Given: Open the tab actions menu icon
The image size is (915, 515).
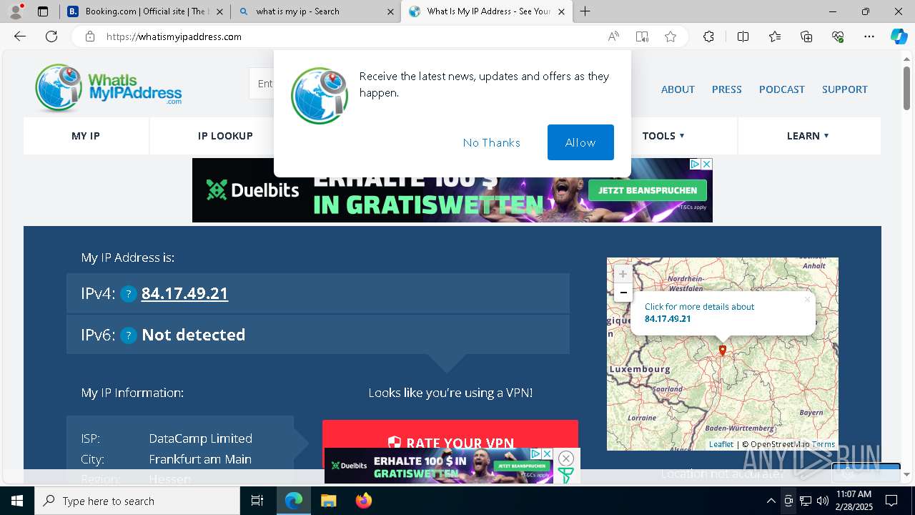Looking at the screenshot, I should coord(43,11).
